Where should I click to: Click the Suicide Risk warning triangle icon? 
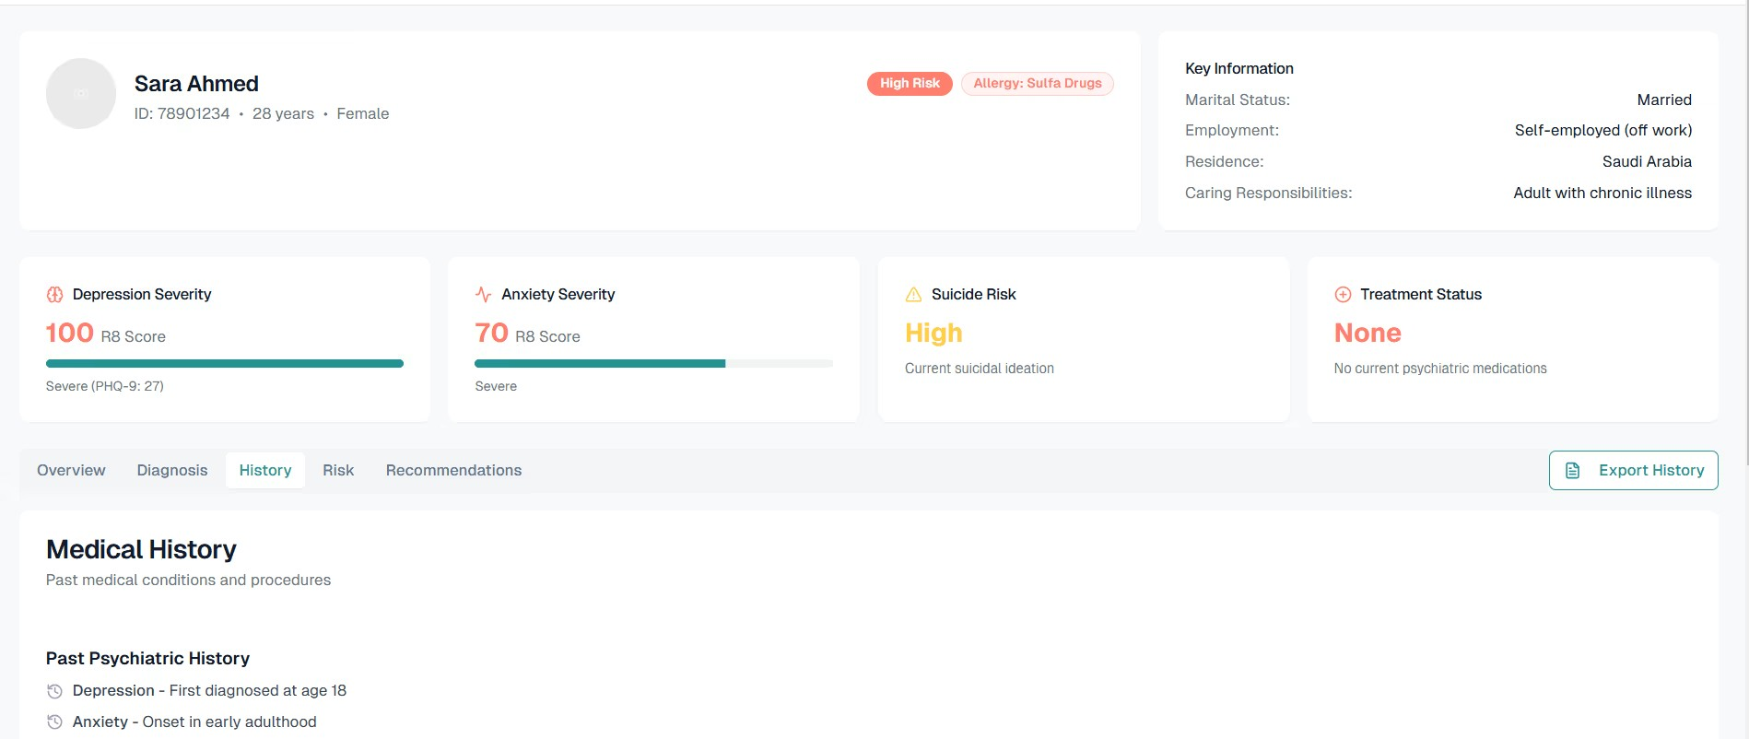(x=913, y=295)
